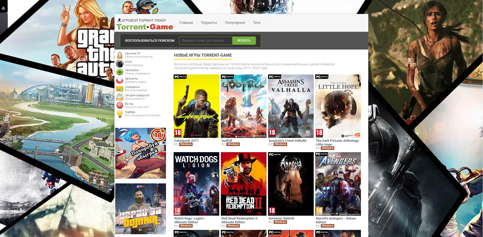Open the Торренты menu item
Screen dimensions: 483x237
[209, 23]
